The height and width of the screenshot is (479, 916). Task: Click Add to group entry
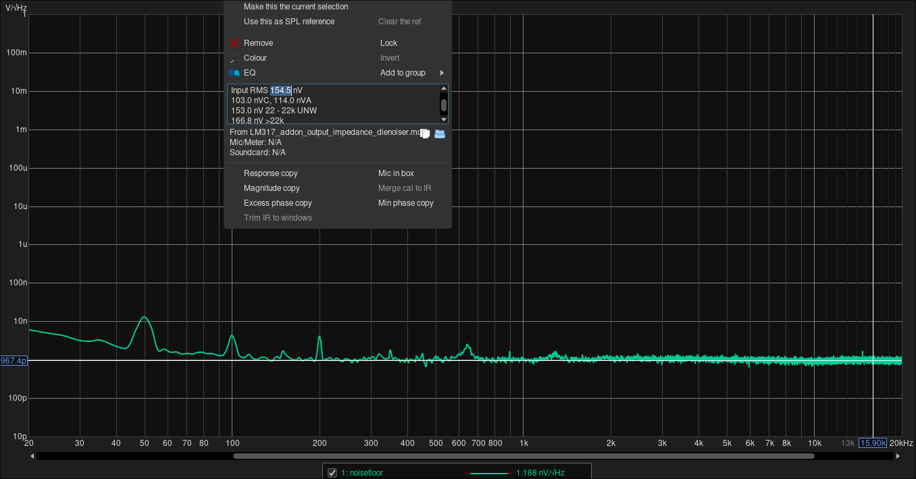point(403,73)
